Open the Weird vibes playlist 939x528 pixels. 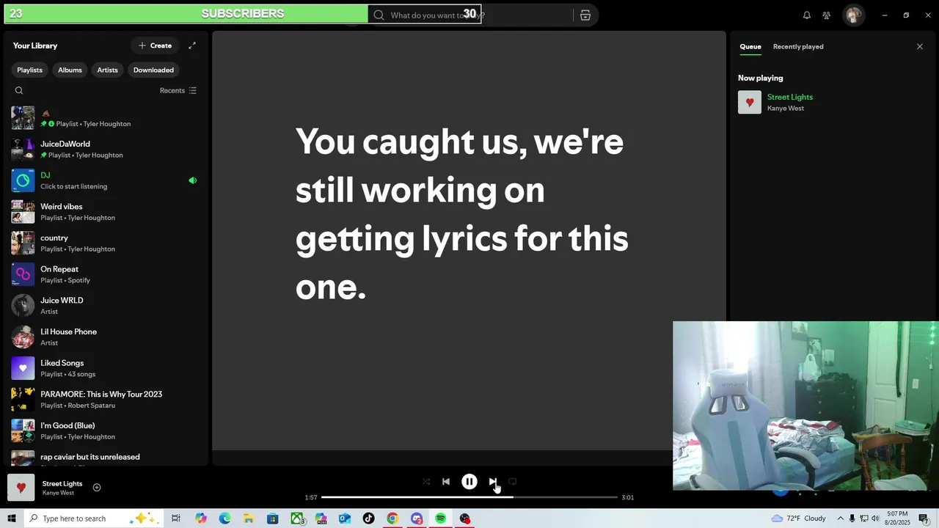pyautogui.click(x=106, y=212)
